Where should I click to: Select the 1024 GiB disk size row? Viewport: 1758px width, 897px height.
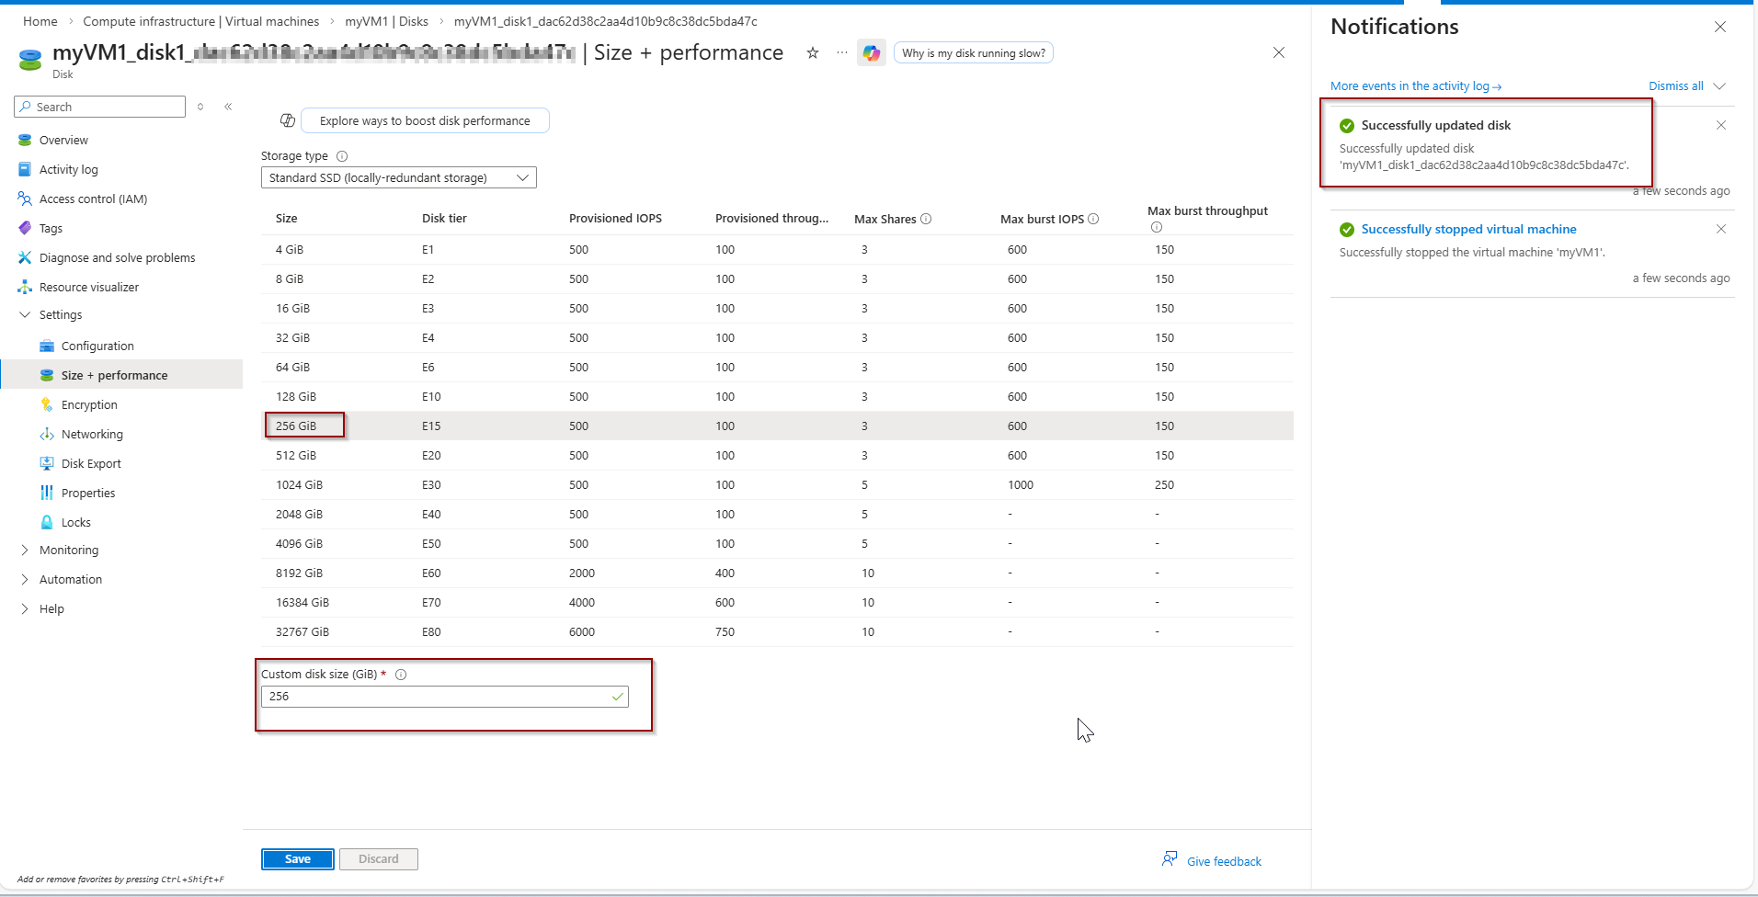[x=777, y=485]
